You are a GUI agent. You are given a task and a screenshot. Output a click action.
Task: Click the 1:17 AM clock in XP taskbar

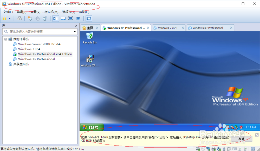tap(251, 127)
